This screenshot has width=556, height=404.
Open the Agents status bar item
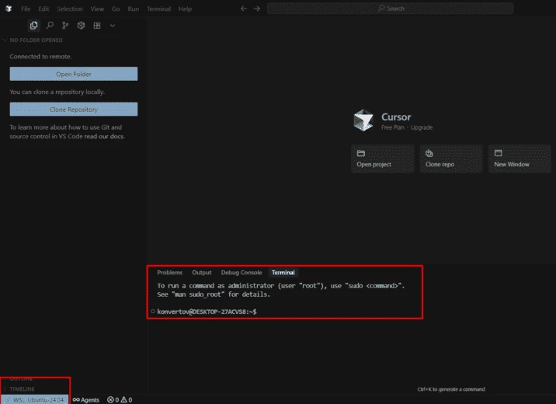pyautogui.click(x=86, y=399)
